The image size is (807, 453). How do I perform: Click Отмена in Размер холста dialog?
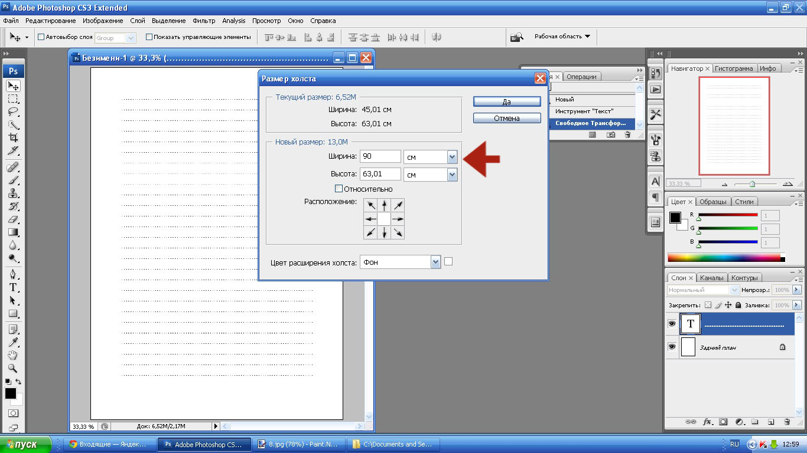click(507, 118)
